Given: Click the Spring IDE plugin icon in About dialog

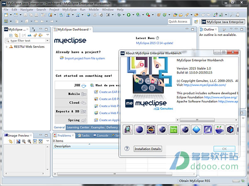Looking at the screenshot, I should coord(173,129).
